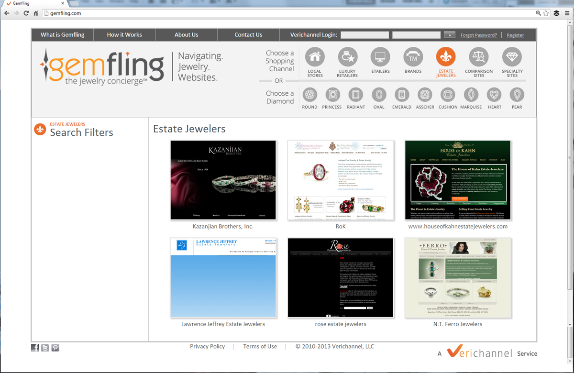Click the Kazanjian Brothers, Inc. caption
The width and height of the screenshot is (574, 373).
pyautogui.click(x=223, y=226)
